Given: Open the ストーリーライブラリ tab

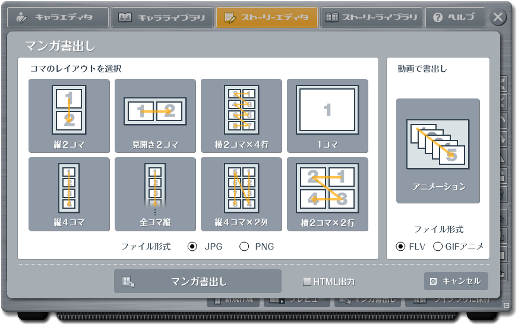Looking at the screenshot, I should click(x=371, y=17).
